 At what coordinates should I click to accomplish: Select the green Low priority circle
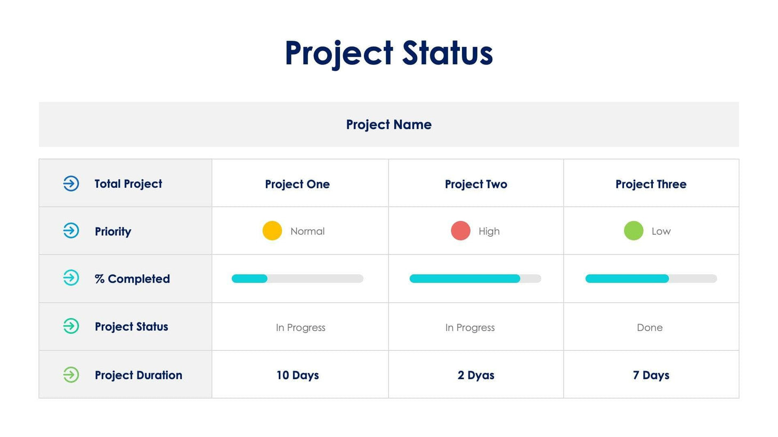click(634, 231)
